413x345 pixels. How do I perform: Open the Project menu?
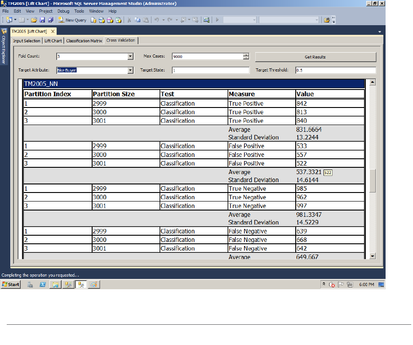tap(46, 11)
